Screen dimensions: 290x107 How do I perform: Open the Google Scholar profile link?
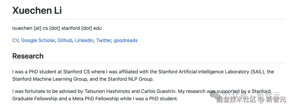click(38, 40)
